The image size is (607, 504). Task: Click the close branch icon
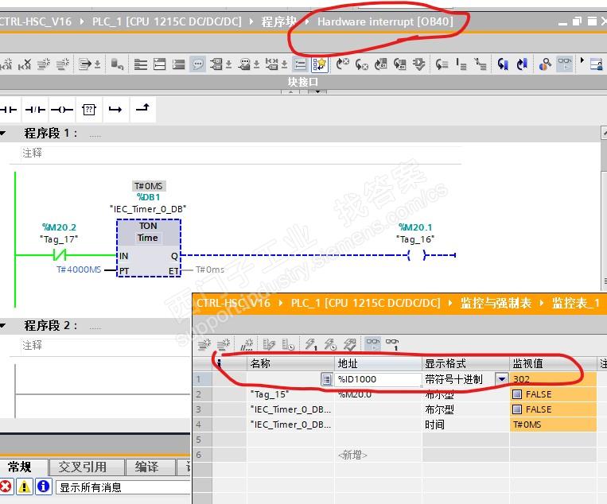point(142,108)
